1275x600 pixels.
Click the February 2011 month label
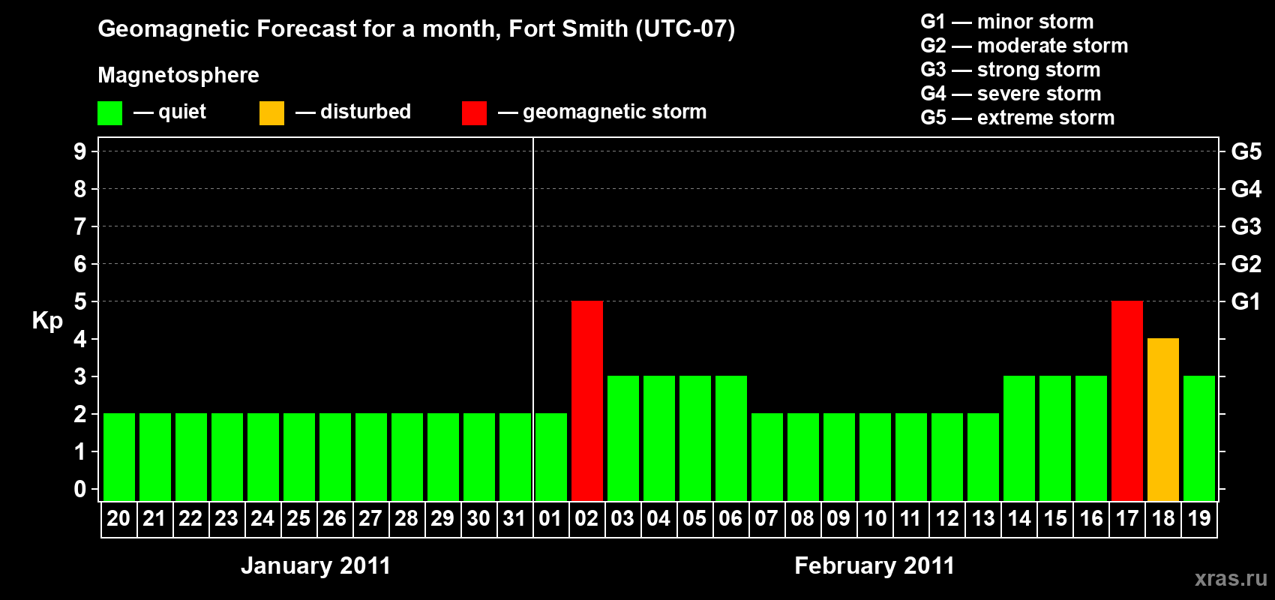click(874, 565)
